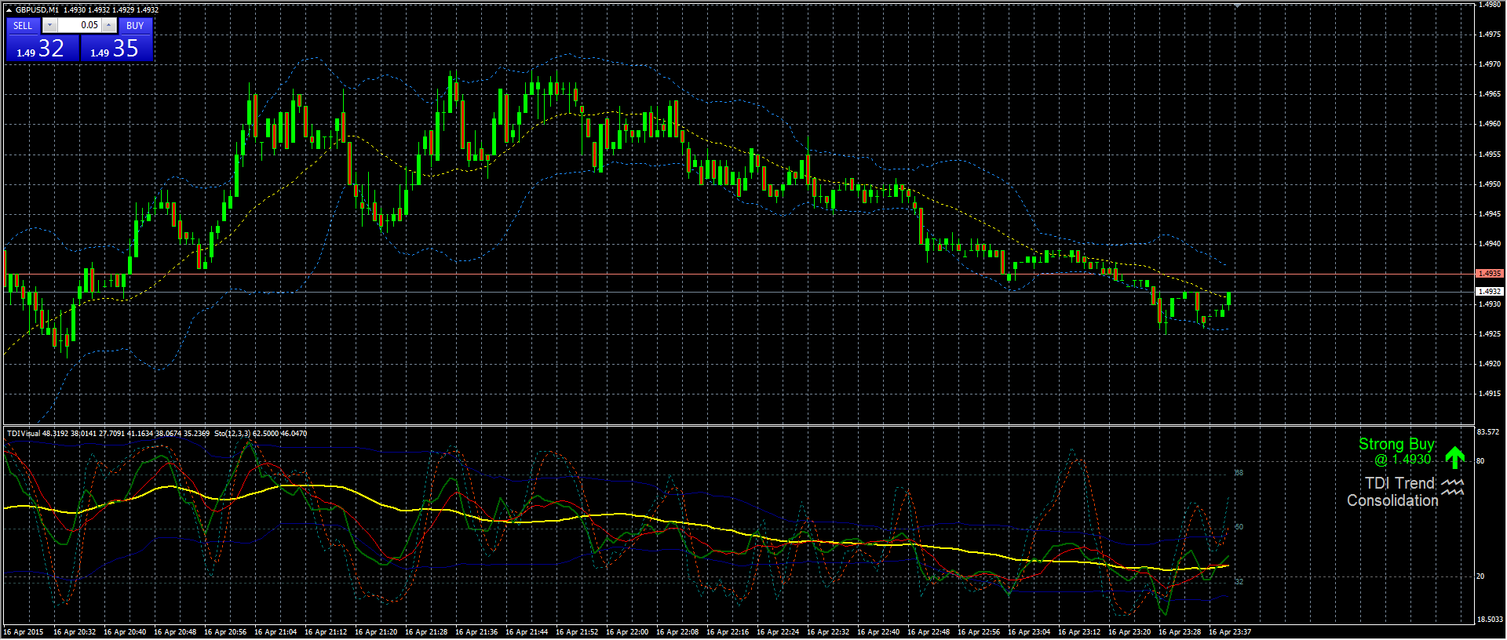
Task: Click the 50 level label in indicator
Action: point(1239,527)
